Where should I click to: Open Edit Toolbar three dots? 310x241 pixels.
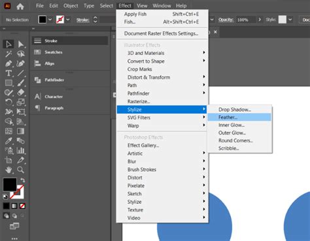pos(14,238)
